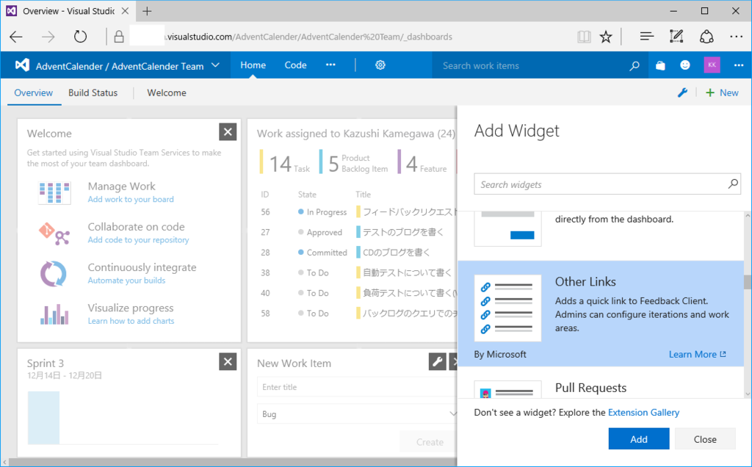Screen dimensions: 752x467
Task: Select the Overview dashboard tab
Action: (34, 93)
